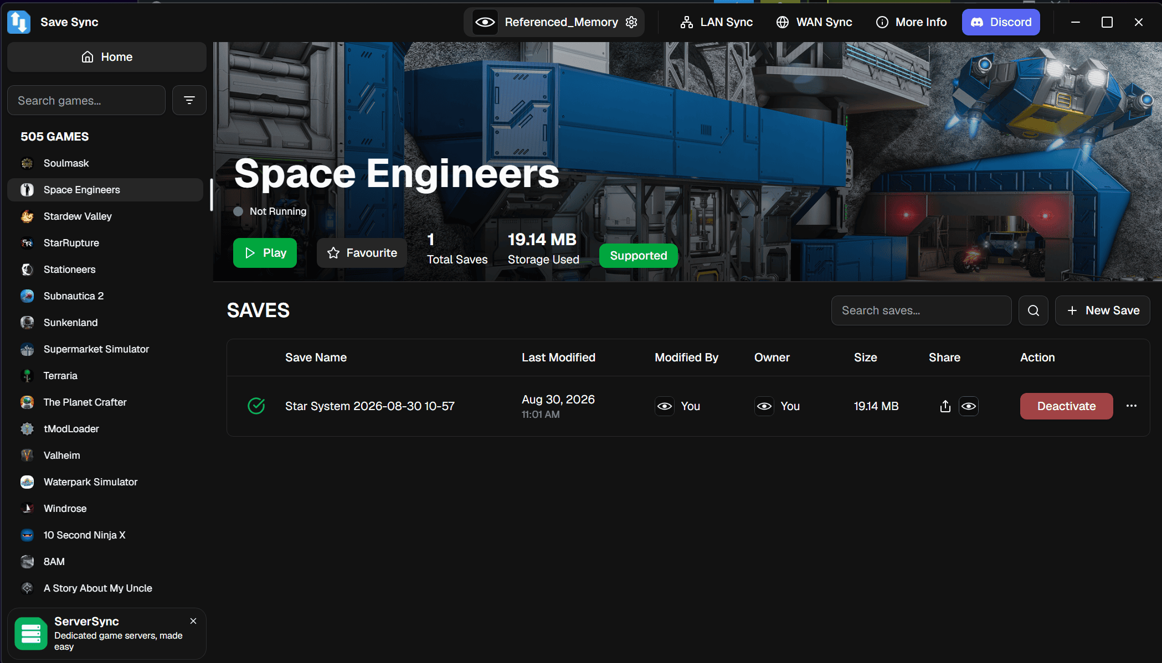Click the 10 Second Ninja X icon

pos(27,535)
